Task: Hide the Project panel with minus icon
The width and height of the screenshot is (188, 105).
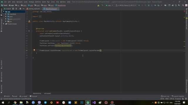Action: [x=23, y=9]
